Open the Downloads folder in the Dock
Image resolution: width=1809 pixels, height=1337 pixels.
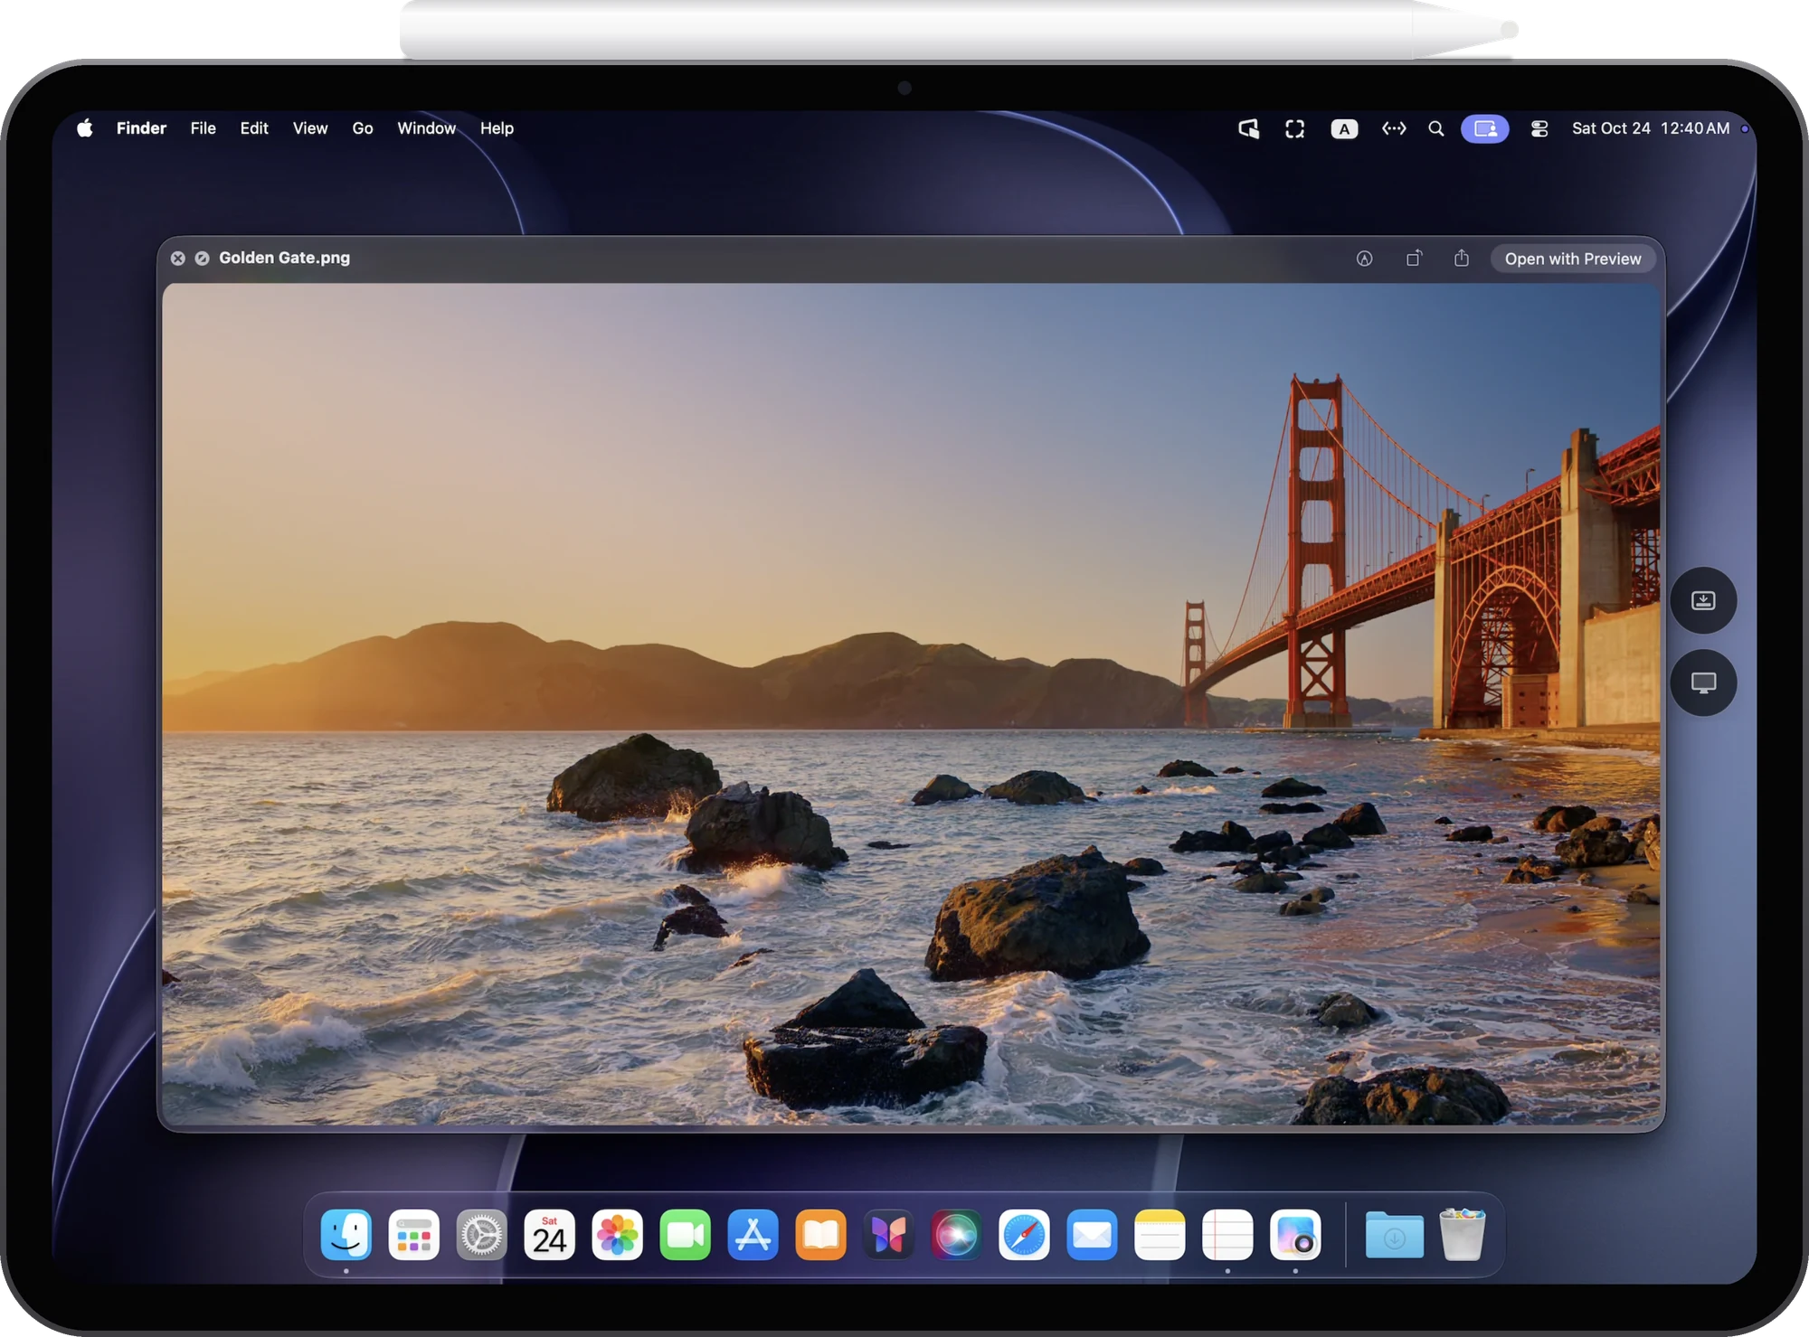[1394, 1234]
